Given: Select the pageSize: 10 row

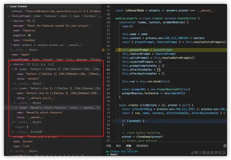Looking at the screenshot, I should point(22,35).
